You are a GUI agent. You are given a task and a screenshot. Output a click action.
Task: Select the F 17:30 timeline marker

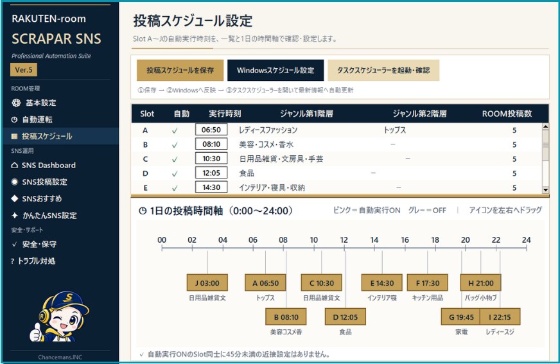[x=428, y=283]
